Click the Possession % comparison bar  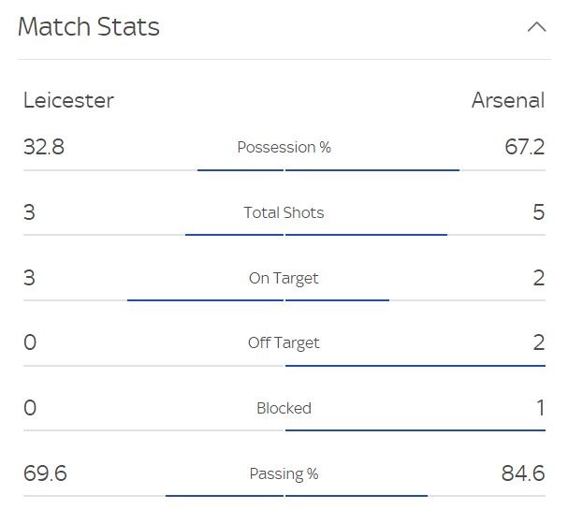284,170
